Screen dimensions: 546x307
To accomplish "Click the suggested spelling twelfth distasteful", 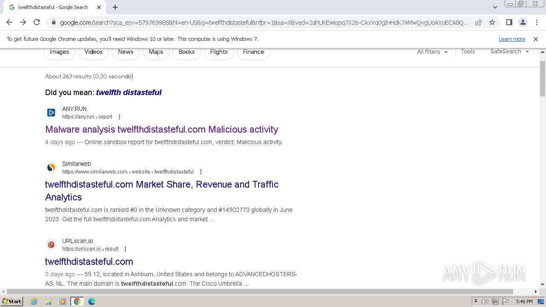I will coord(129,92).
